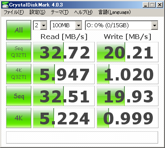This screenshot has width=165, height=148.
Task: Close the CrystalDiskMark window
Action: pyautogui.click(x=160, y=5)
